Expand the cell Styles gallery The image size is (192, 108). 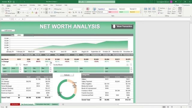pos(141,13)
